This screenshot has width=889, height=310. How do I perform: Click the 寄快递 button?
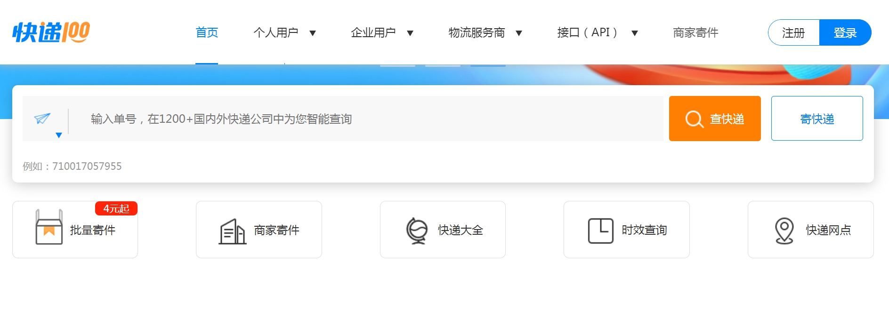click(817, 119)
